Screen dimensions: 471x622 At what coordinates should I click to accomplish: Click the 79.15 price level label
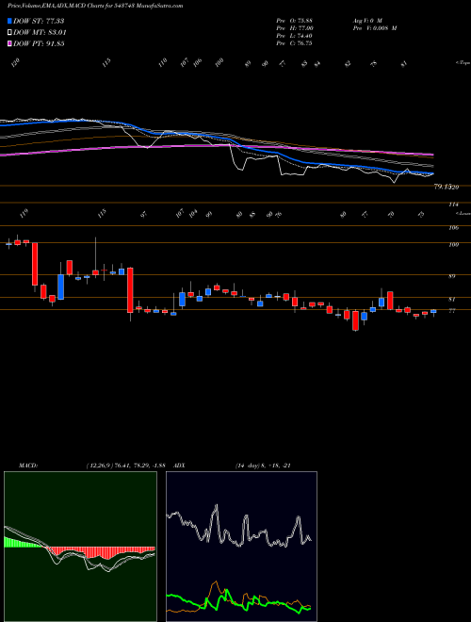click(x=444, y=186)
